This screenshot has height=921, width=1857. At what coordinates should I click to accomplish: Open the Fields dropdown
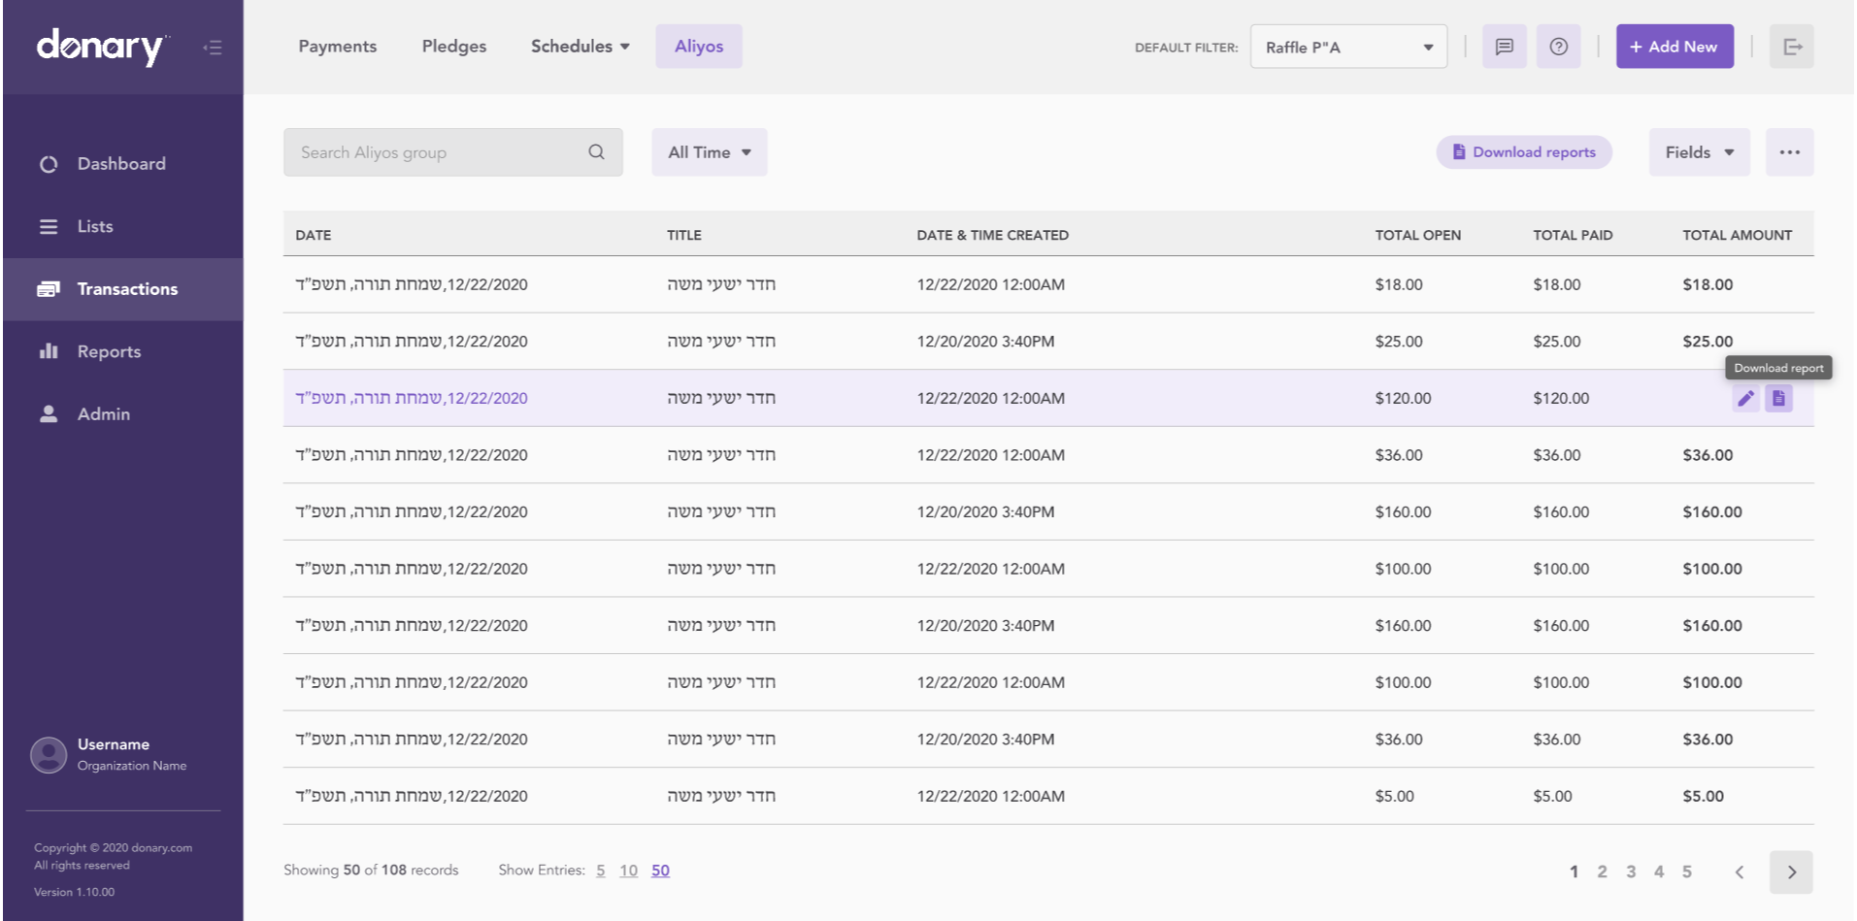pos(1699,152)
